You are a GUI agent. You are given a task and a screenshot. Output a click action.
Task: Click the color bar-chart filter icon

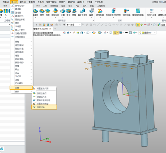pos(159,25)
